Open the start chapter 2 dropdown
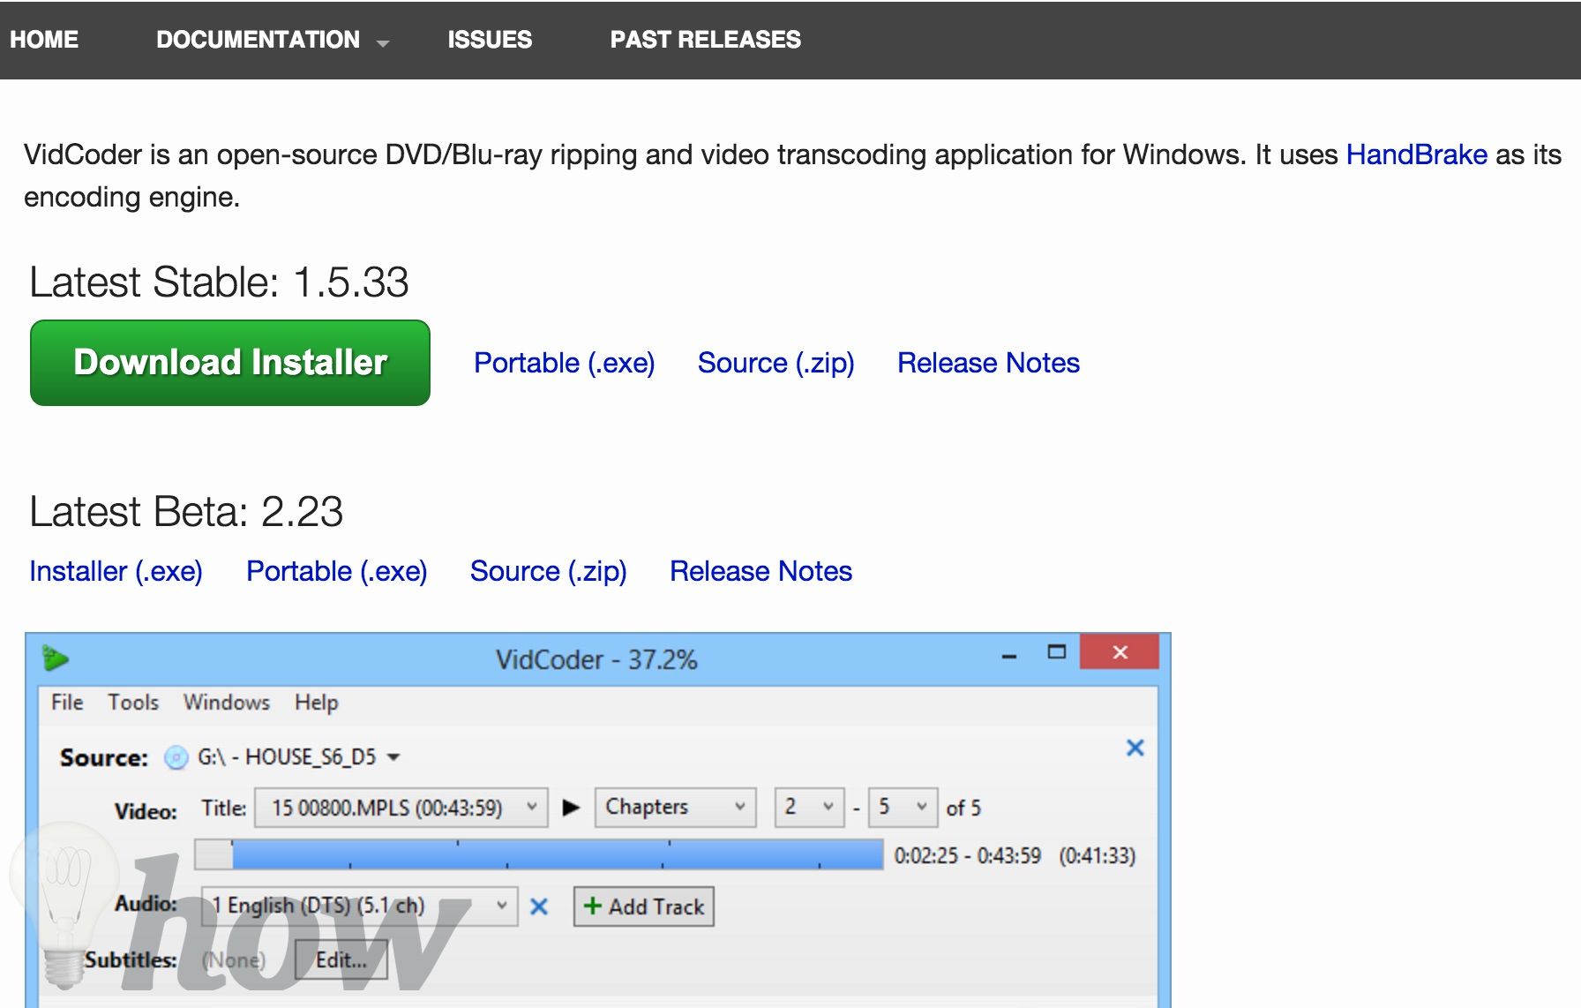 click(810, 808)
